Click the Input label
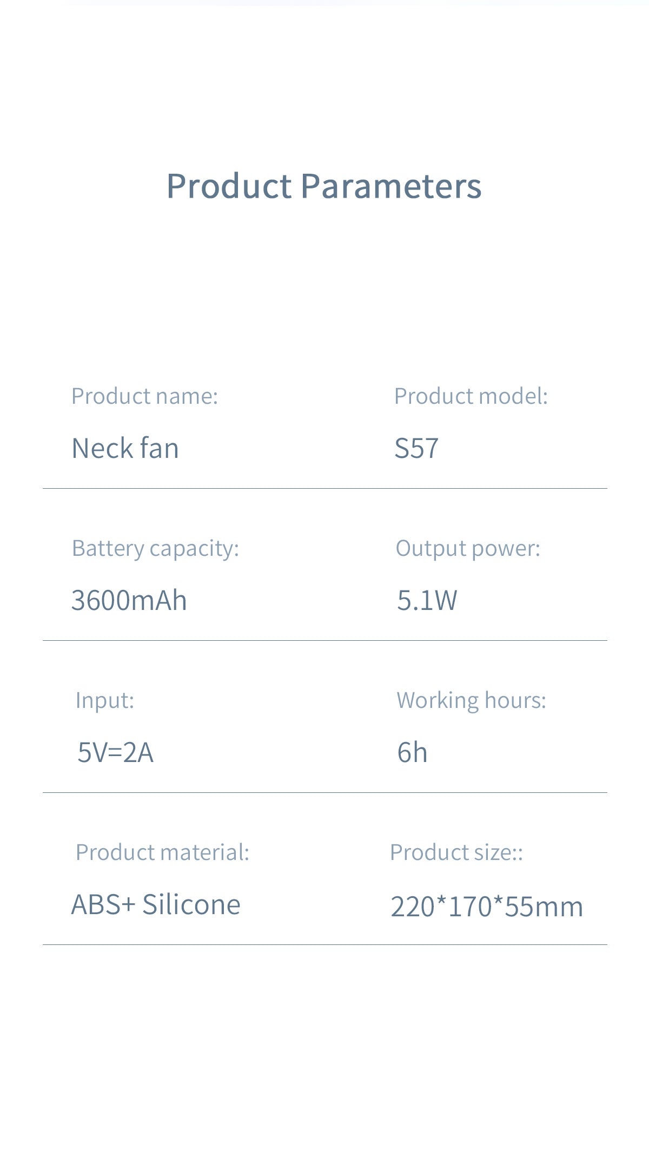The width and height of the screenshot is (649, 1149). tap(104, 700)
